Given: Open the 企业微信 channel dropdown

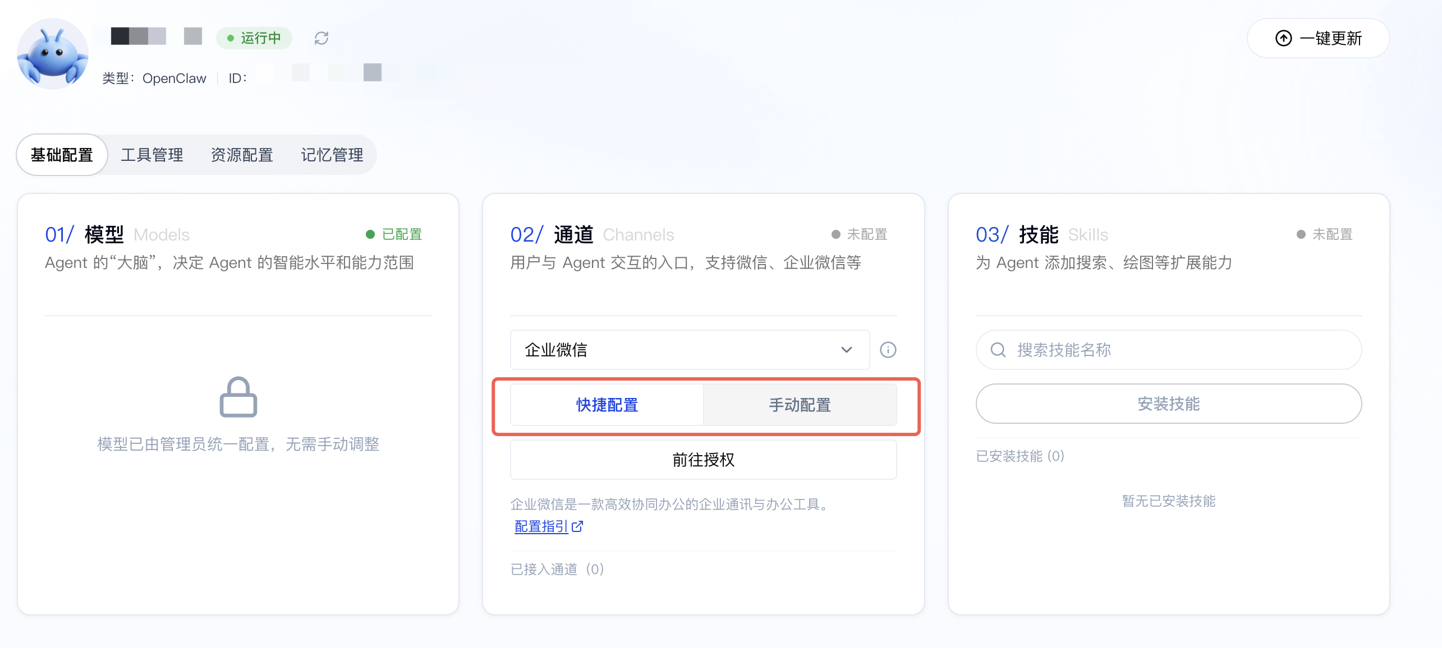Looking at the screenshot, I should [x=690, y=350].
